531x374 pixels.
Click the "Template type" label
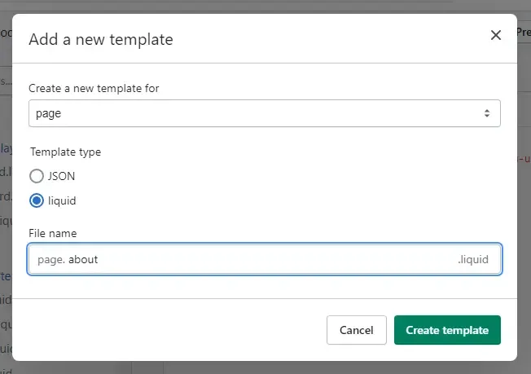(x=66, y=152)
